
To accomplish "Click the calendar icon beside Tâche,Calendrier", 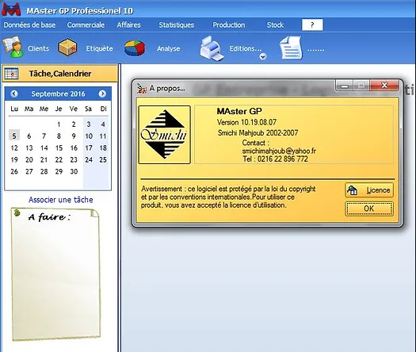I will click(x=11, y=74).
